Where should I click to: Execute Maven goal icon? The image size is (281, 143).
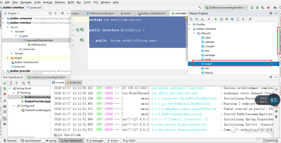(221, 19)
